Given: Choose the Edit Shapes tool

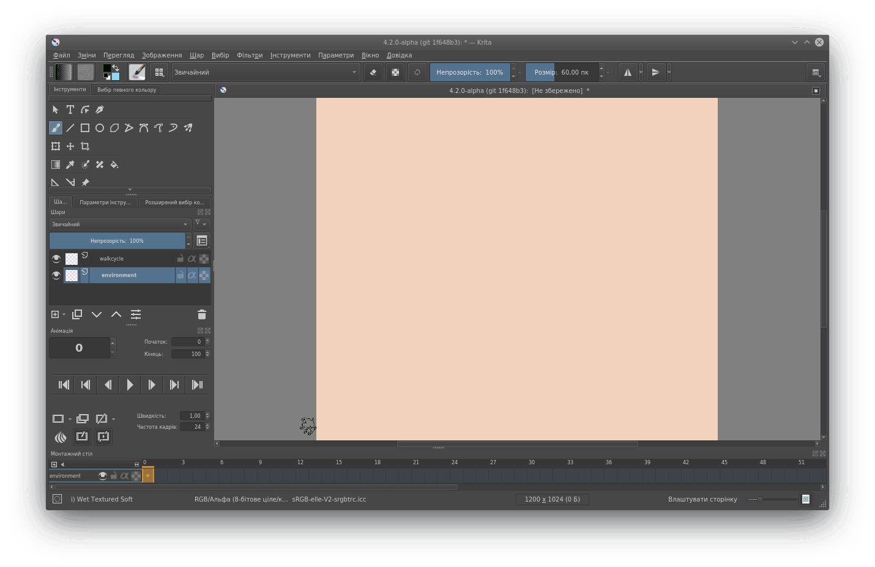Looking at the screenshot, I should [x=85, y=109].
